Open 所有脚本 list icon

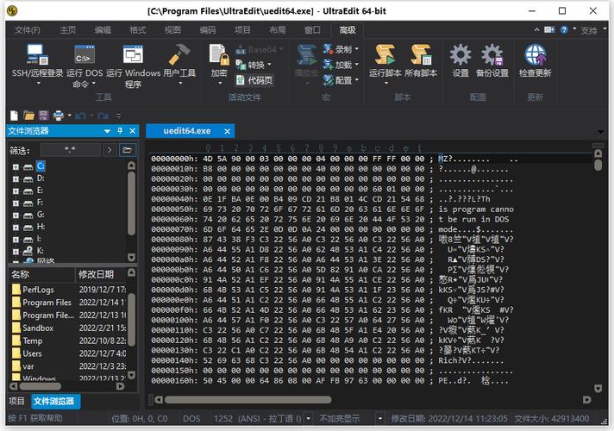coord(421,55)
